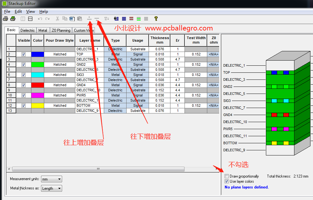Uncheck Visible for the TOP layer
The height and width of the screenshot is (200, 313).
[24, 54]
